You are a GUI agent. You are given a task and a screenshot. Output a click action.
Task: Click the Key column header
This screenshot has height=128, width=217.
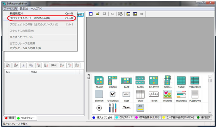pos(17,72)
